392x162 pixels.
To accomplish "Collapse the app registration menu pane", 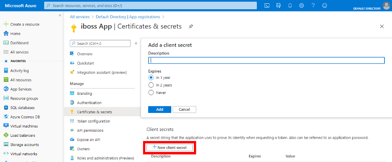I will (136, 43).
